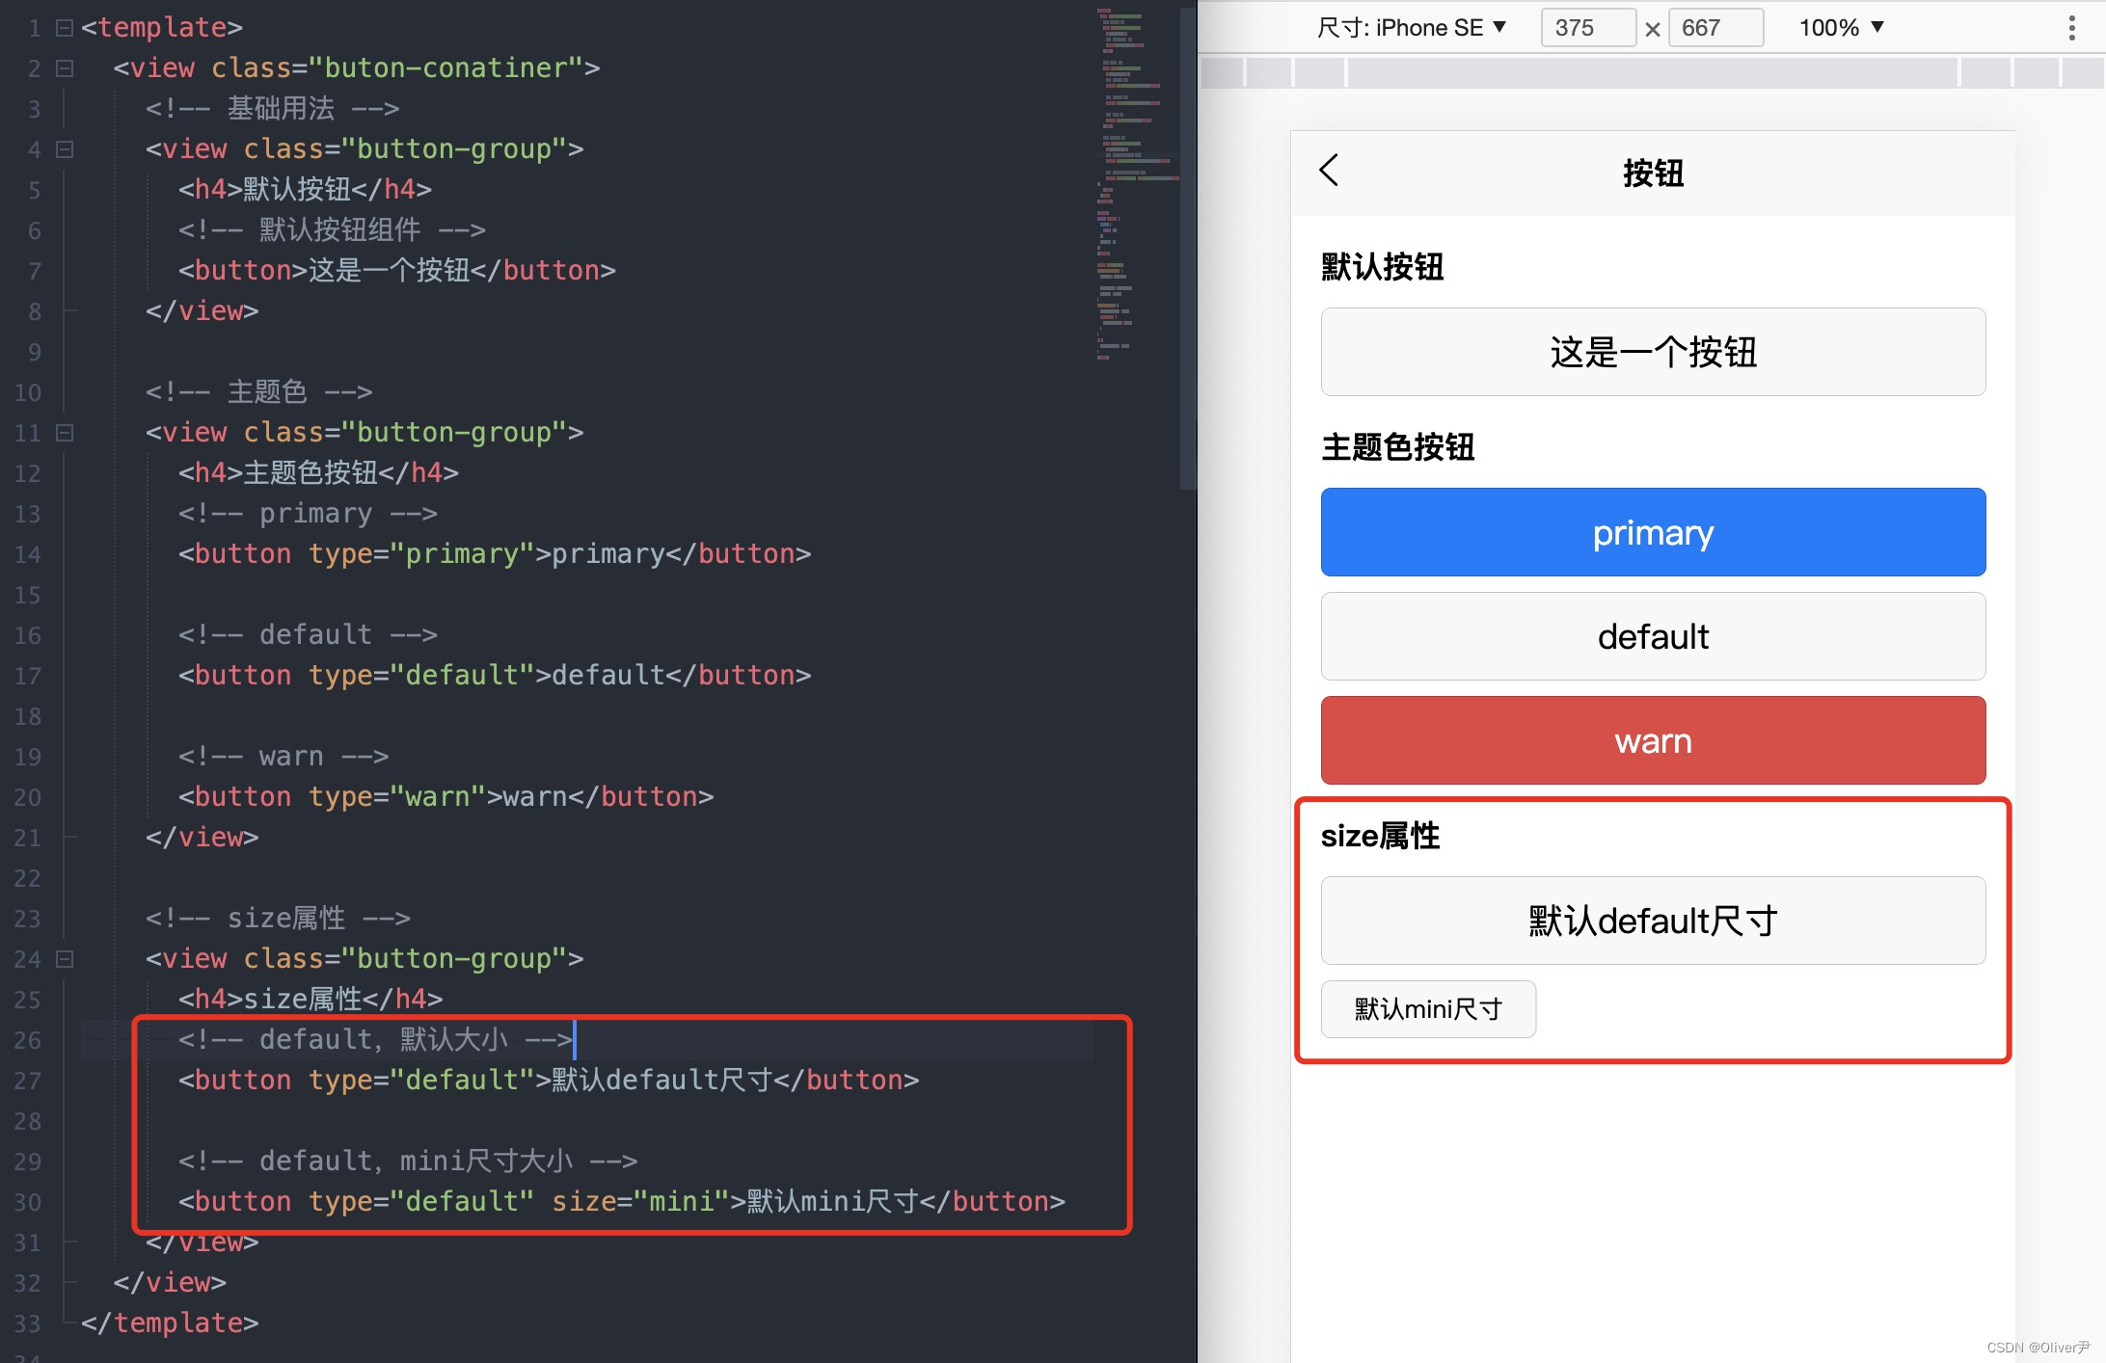
Task: Tap the blue primary button
Action: coord(1653,532)
